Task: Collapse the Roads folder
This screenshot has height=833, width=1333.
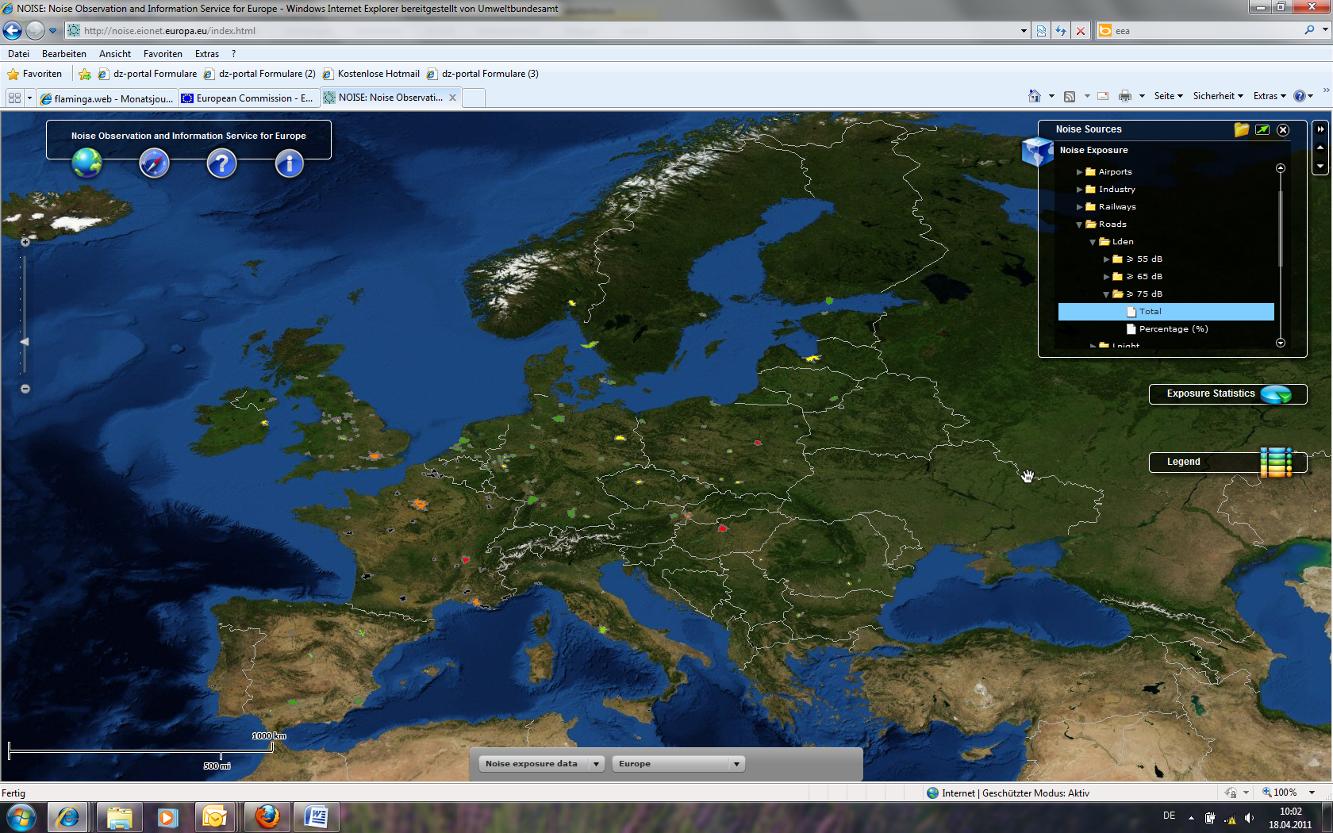Action: tap(1079, 225)
